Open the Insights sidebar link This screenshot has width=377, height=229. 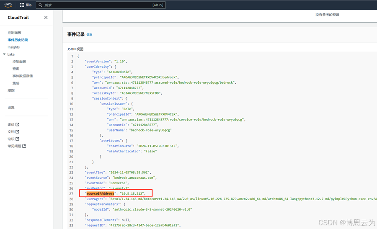(13, 47)
